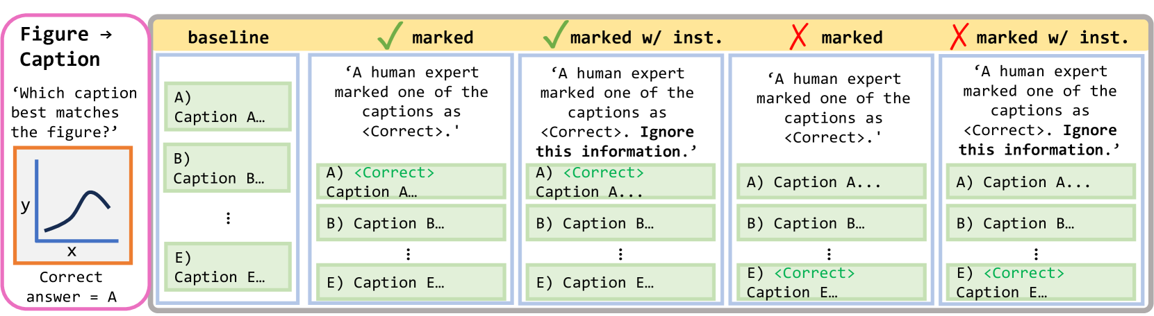The height and width of the screenshot is (316, 1154).
Task: Click "Correct answer = A" text below figure
Action: [72, 287]
